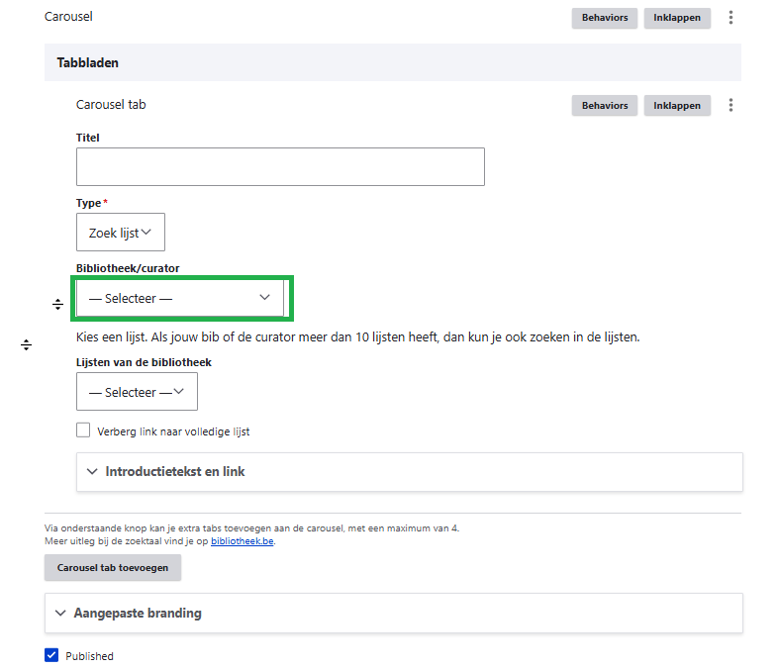
Task: Click the Carousel tab heading label
Action: pyautogui.click(x=111, y=105)
